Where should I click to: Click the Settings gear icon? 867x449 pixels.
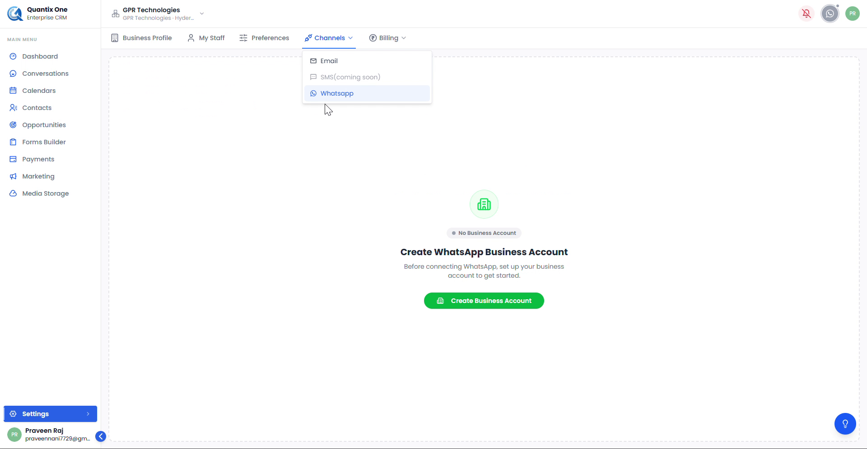tap(13, 414)
